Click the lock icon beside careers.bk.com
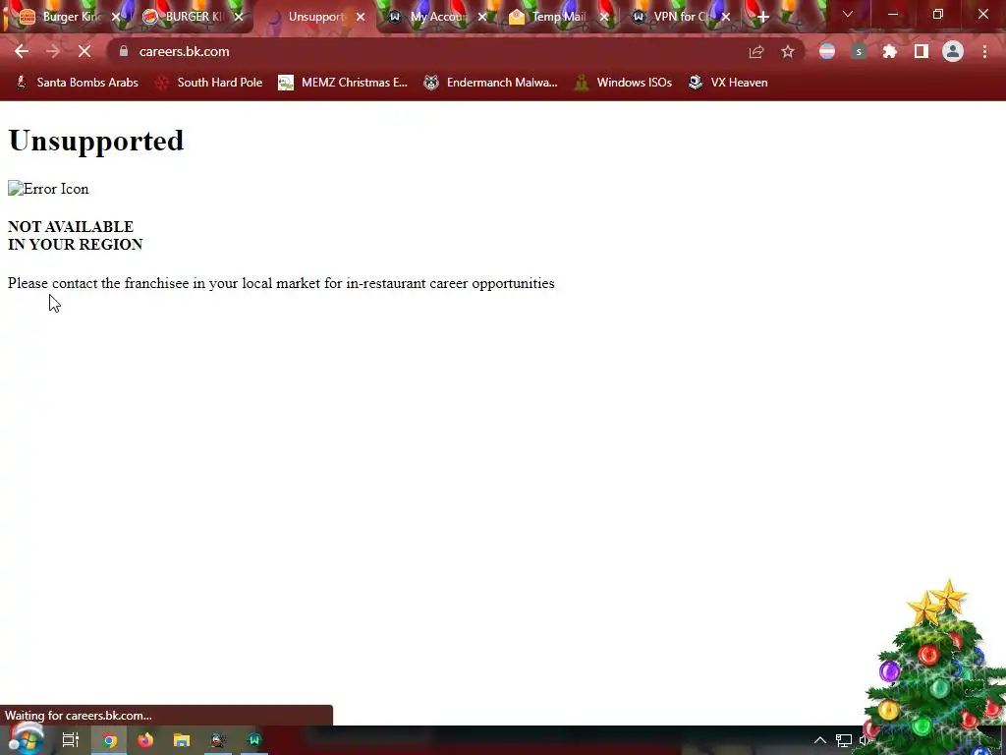 124,51
